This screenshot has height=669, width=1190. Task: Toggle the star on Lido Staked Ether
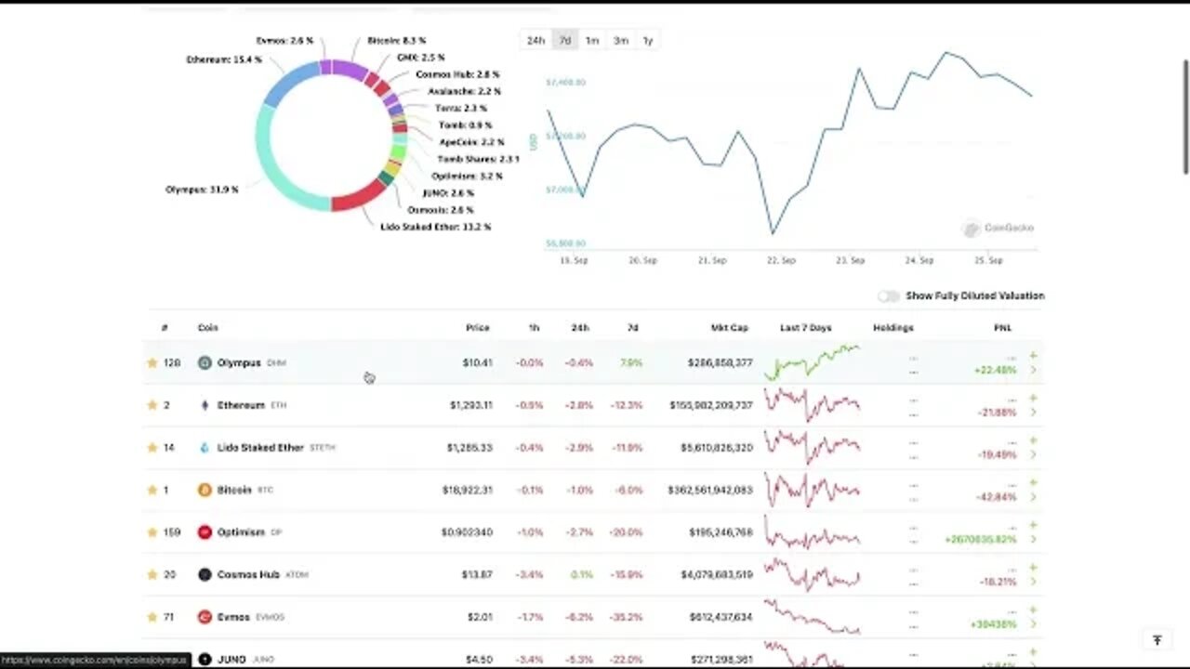[152, 448]
